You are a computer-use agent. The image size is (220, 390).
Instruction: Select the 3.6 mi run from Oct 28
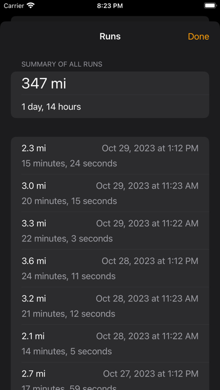(x=110, y=268)
